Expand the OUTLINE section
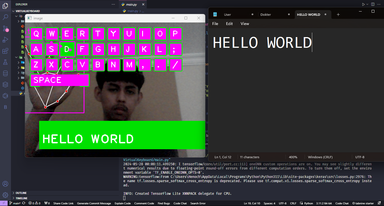The width and height of the screenshot is (384, 206). [x=21, y=193]
